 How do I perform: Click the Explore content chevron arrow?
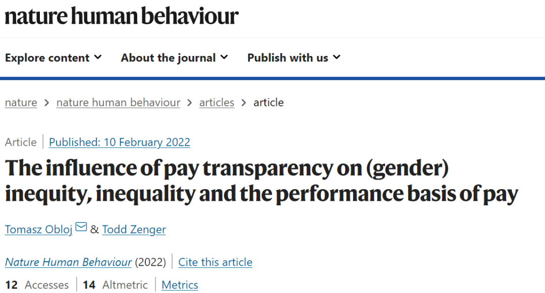pyautogui.click(x=98, y=57)
